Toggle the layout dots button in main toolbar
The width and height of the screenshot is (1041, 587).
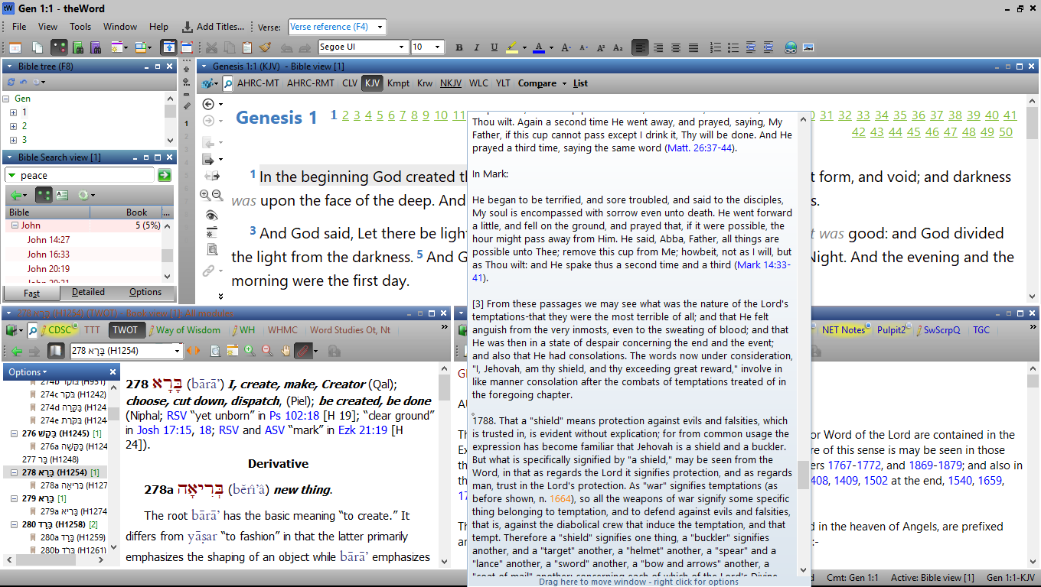(x=59, y=47)
